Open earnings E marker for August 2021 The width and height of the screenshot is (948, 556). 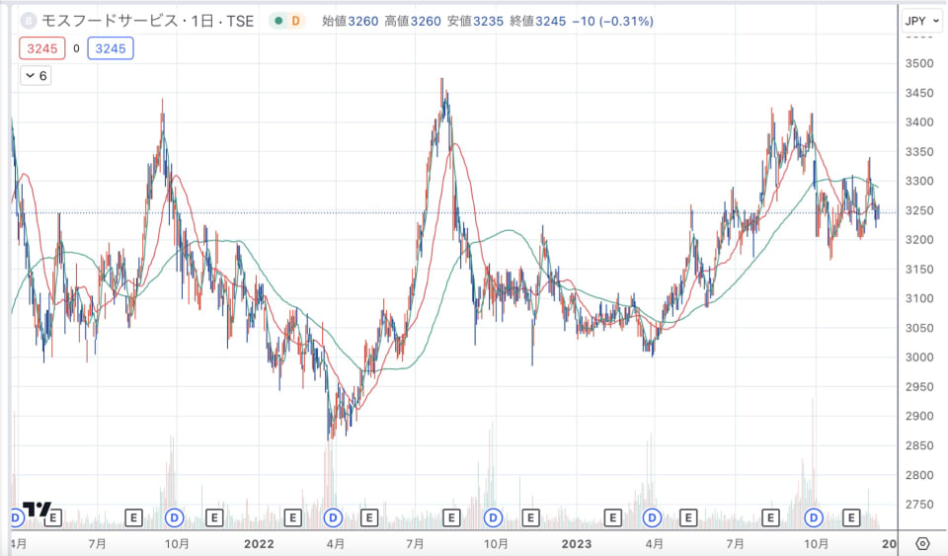pyautogui.click(x=133, y=517)
